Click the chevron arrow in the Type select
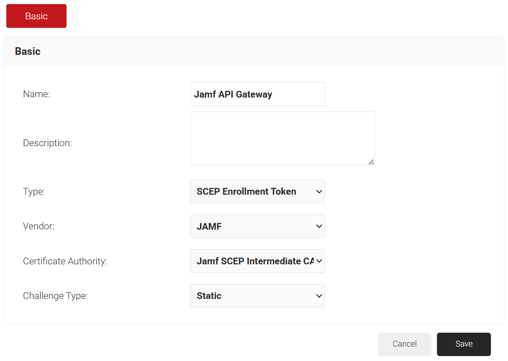This screenshot has height=361, width=508. point(319,192)
